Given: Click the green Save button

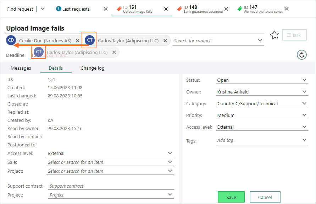Looking at the screenshot, I should pyautogui.click(x=231, y=197).
